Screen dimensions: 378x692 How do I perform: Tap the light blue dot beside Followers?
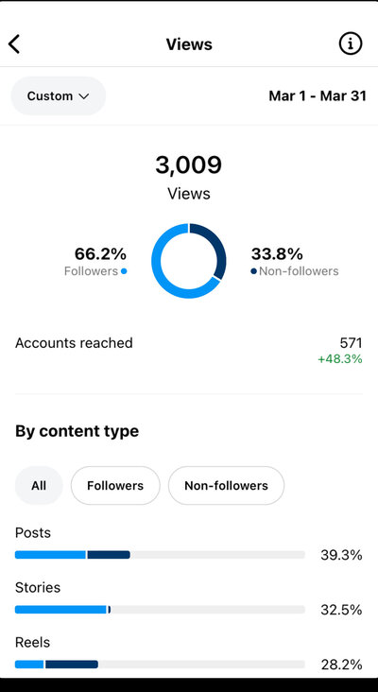tap(124, 271)
